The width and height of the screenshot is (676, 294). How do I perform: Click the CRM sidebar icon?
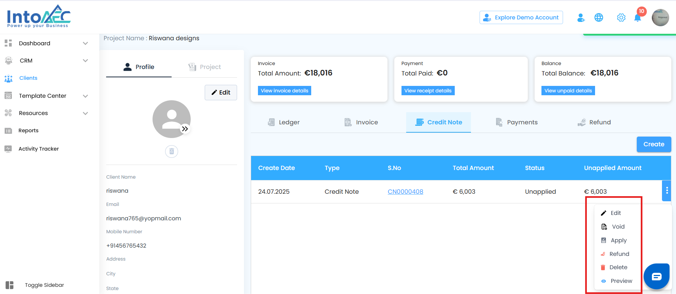(9, 61)
